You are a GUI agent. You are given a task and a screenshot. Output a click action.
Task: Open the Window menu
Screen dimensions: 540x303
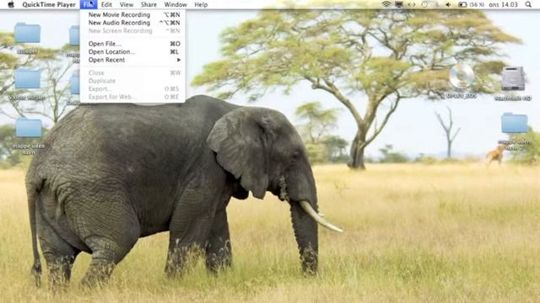(x=175, y=4)
